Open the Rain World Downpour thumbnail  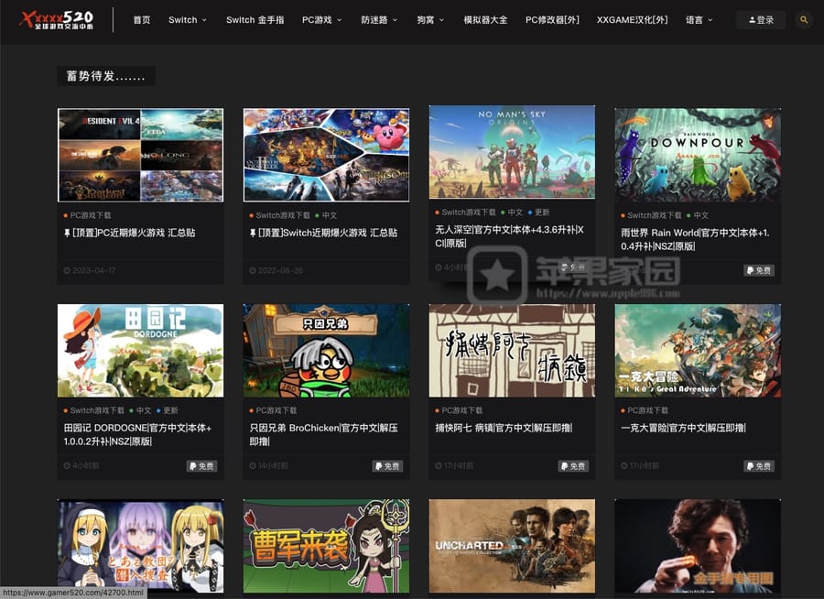pos(698,155)
